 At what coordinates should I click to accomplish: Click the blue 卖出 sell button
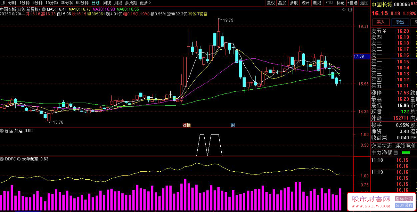click(x=400, y=22)
